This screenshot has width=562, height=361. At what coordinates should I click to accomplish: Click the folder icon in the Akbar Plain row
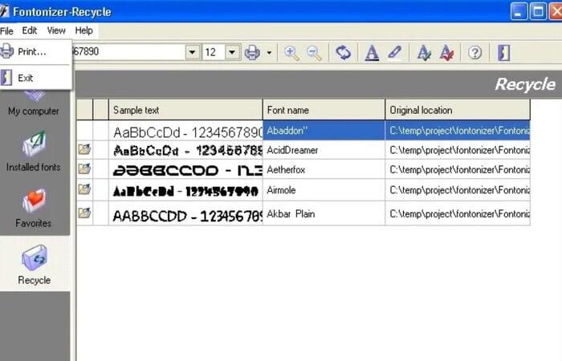pos(84,213)
